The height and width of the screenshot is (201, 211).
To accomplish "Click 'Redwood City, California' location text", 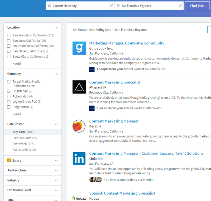I will point(106,92).
